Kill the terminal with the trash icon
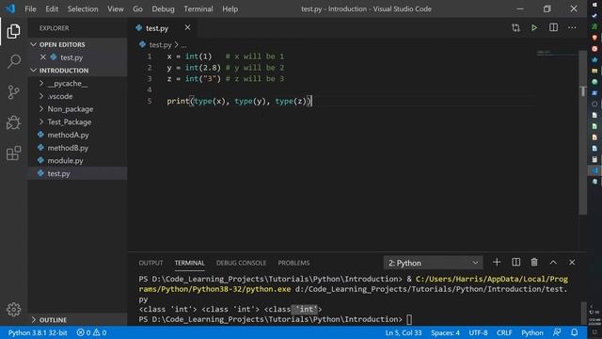This screenshot has height=339, width=602. (534, 262)
